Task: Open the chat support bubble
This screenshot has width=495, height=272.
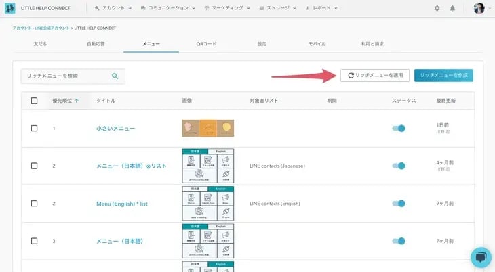Action: pyautogui.click(x=480, y=257)
